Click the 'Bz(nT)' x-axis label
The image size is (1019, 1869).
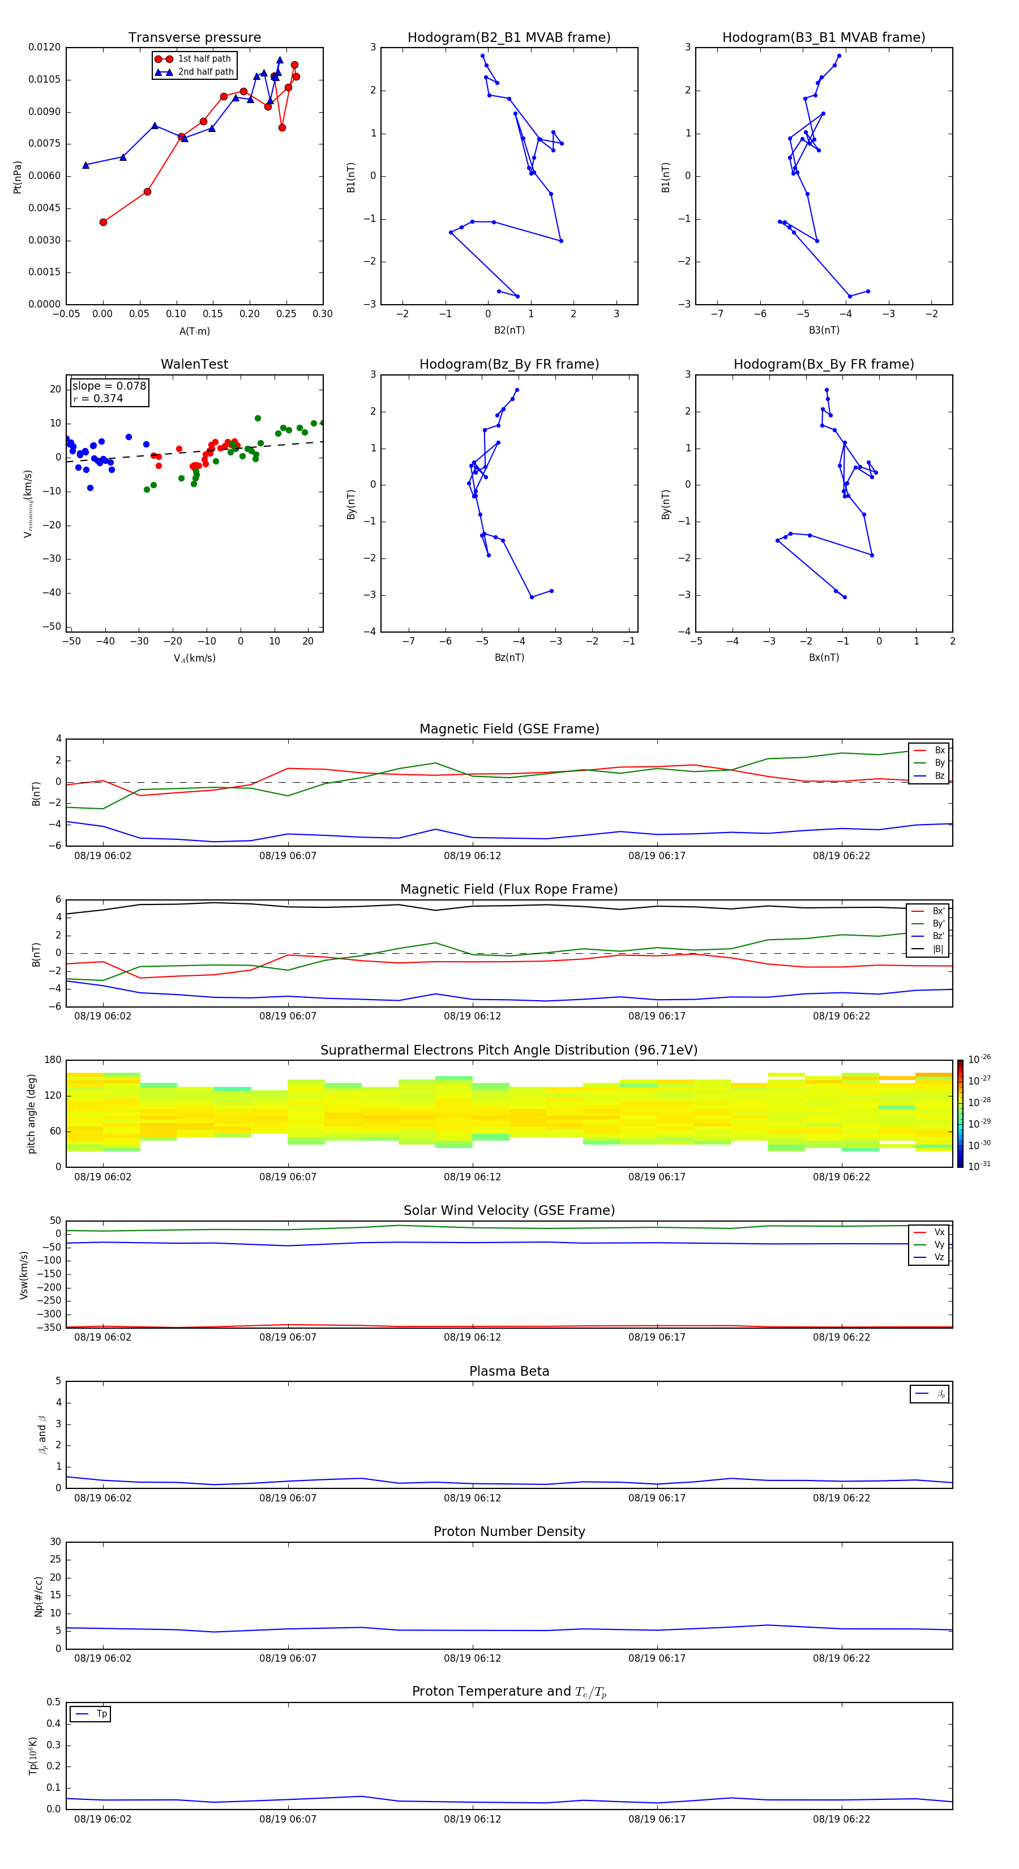pos(509,658)
